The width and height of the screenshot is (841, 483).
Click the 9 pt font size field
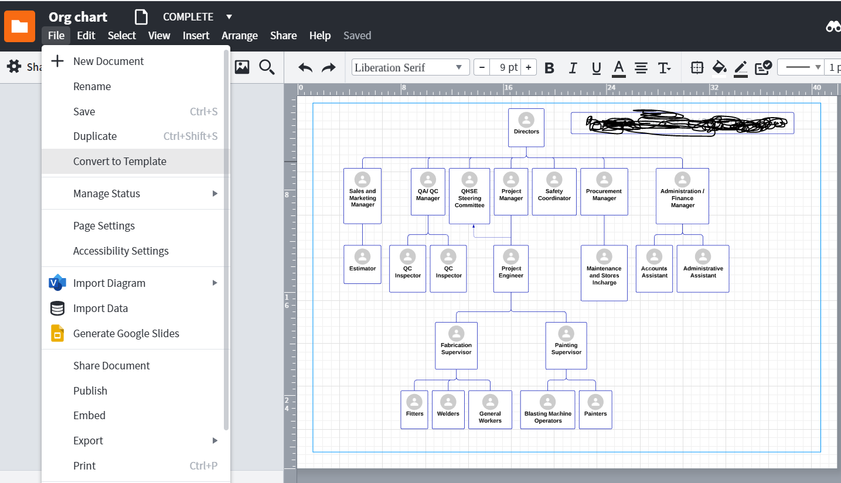pos(505,67)
